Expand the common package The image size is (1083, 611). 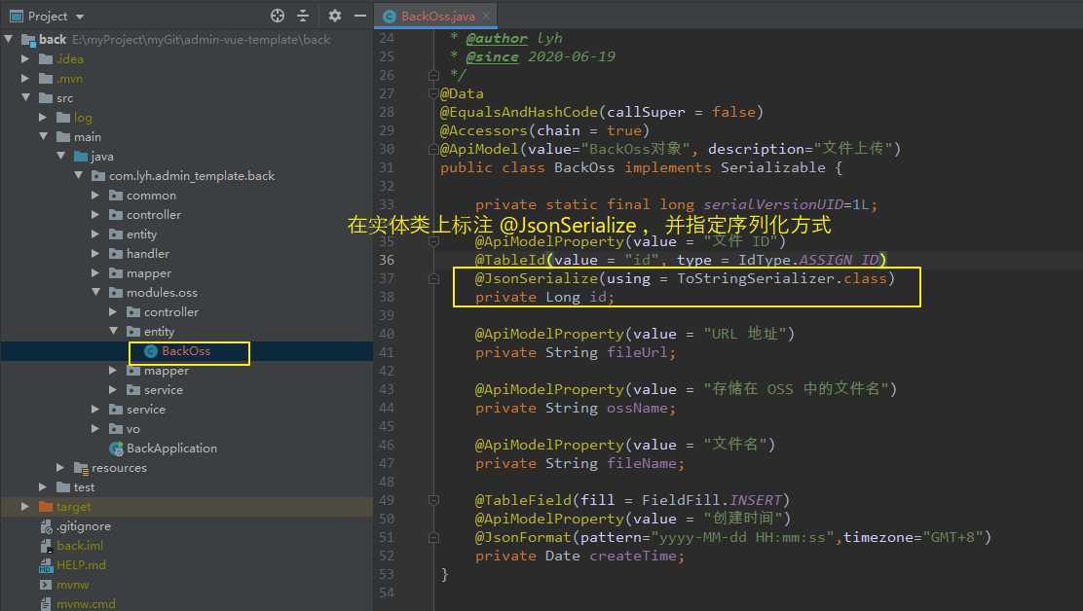[x=95, y=196]
